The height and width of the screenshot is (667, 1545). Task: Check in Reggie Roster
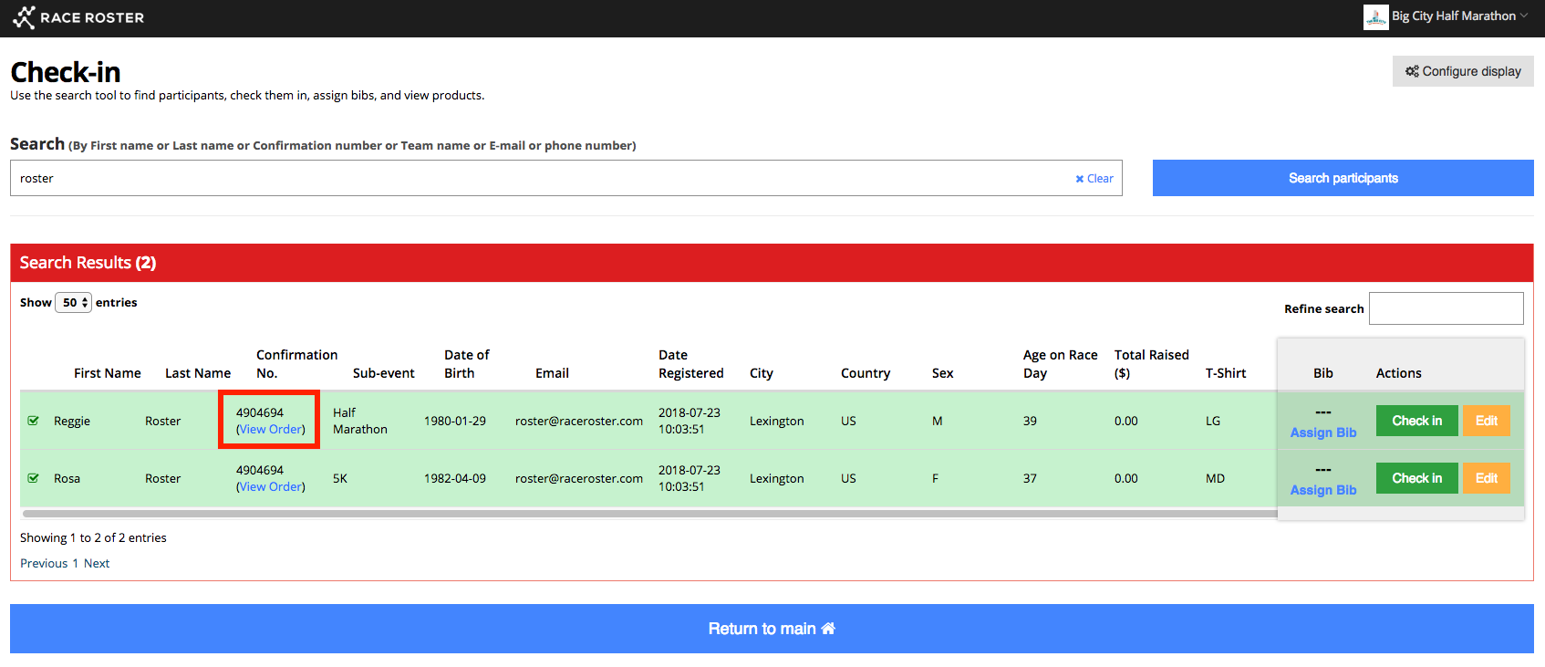pos(1416,421)
